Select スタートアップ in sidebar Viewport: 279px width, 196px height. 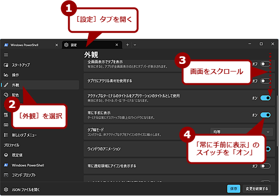coord(40,65)
